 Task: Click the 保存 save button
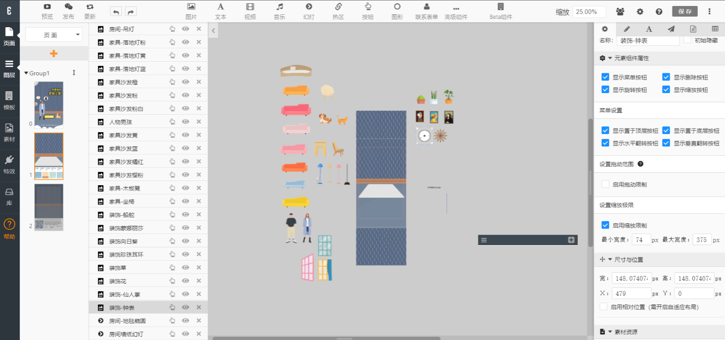[685, 12]
